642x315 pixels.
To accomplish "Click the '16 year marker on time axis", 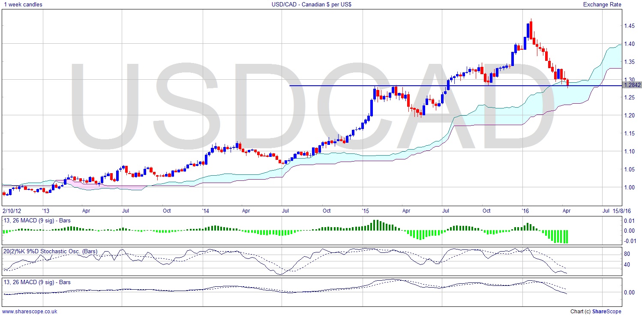I will click(525, 211).
